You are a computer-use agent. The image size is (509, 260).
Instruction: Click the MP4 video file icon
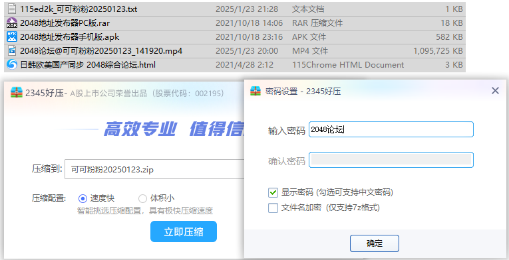(x=12, y=50)
